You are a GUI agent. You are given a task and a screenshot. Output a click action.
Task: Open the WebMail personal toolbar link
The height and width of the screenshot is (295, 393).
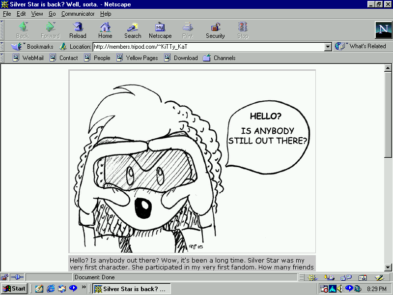(x=28, y=58)
